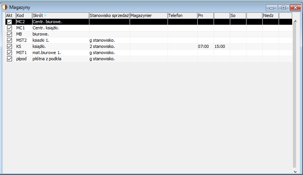Select the MST2 code cell
The image size is (303, 175).
coord(24,40)
